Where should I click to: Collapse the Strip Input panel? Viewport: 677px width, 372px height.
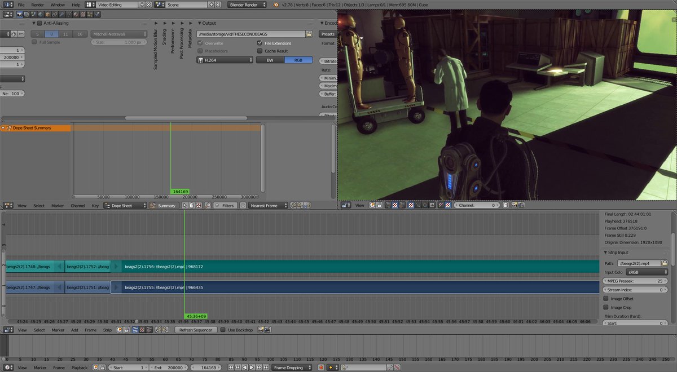point(605,253)
